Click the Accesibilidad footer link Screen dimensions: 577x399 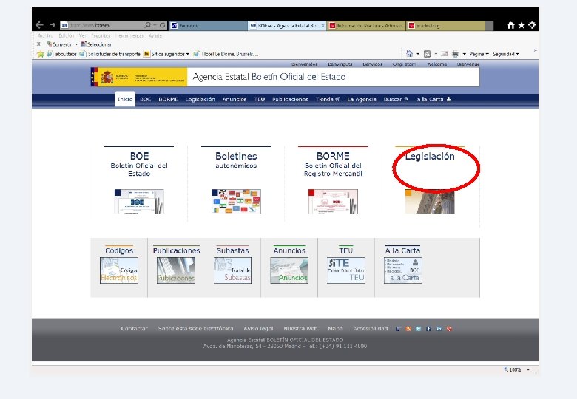point(370,329)
